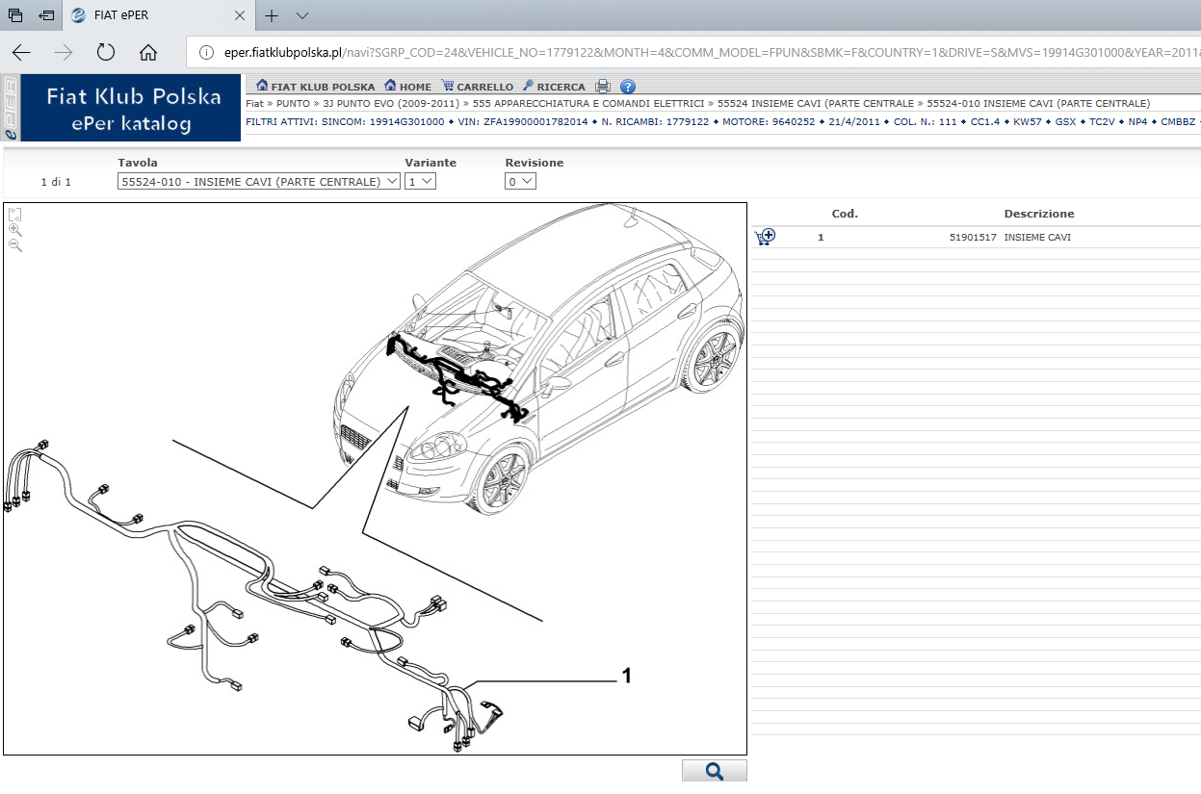Screen dimensions: 1201x794
Task: Click the 3J PUNTO EVO (2009-2011) breadcrumb
Action: pos(391,103)
